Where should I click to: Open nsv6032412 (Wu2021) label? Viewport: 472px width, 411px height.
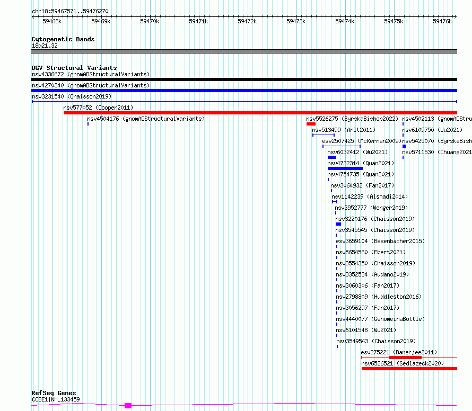pyautogui.click(x=357, y=152)
